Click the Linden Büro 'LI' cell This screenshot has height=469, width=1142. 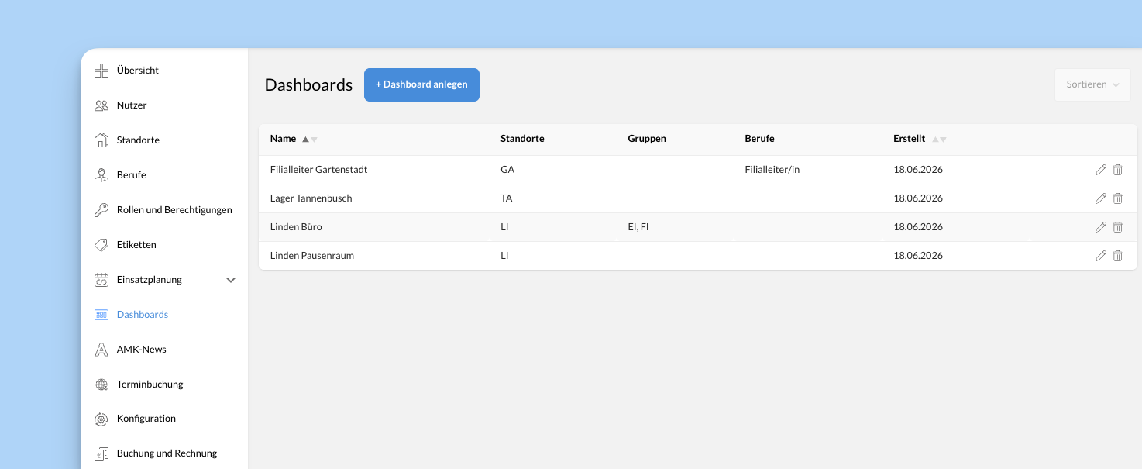504,227
